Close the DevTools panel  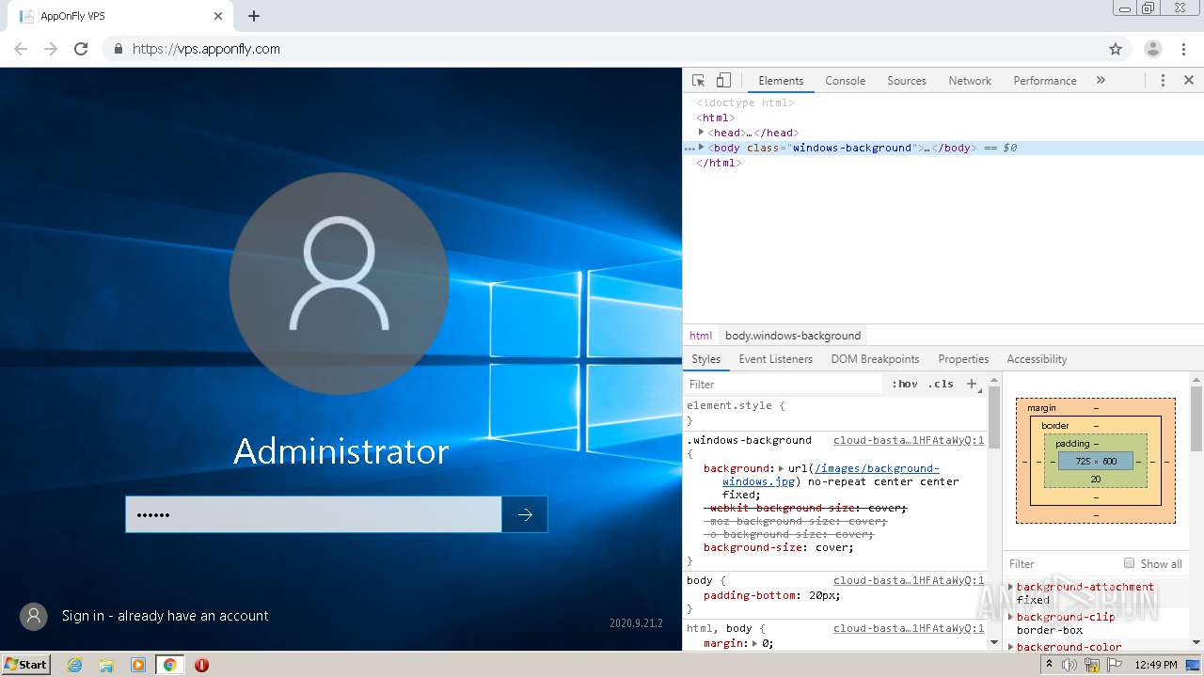(x=1189, y=81)
